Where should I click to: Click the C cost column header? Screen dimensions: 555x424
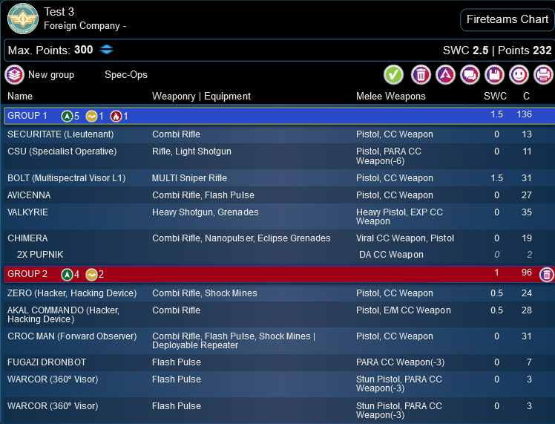(526, 97)
